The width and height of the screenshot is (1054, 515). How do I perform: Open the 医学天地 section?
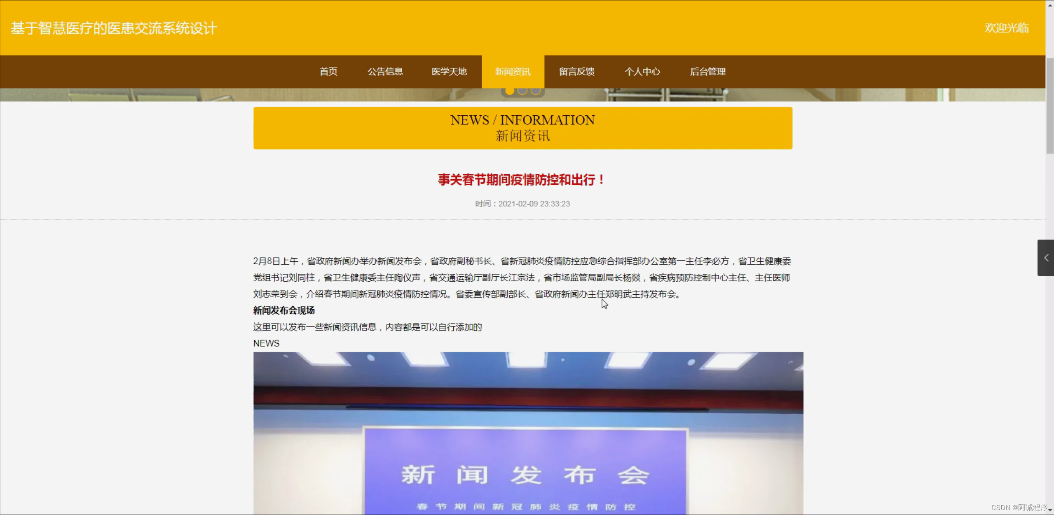point(449,72)
